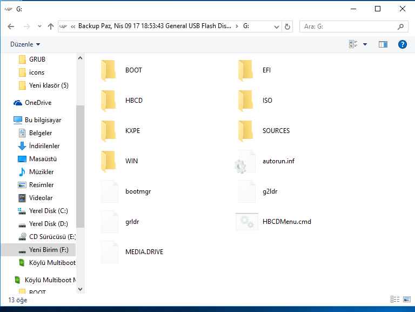Select the autorun.inf file icon
The height and width of the screenshot is (312, 415).
click(245, 161)
